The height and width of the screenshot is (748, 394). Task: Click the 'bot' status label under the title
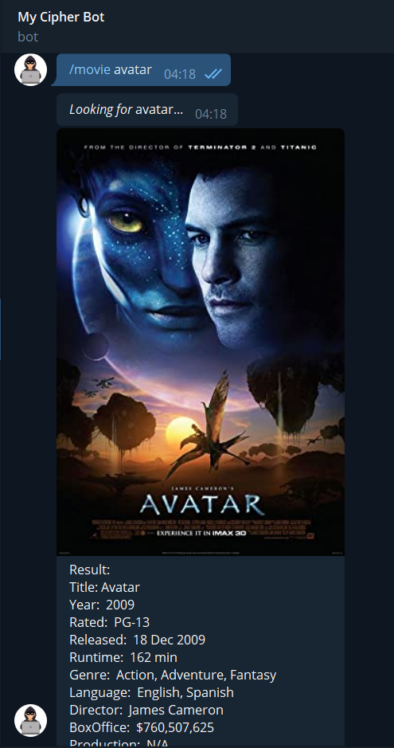[x=28, y=37]
